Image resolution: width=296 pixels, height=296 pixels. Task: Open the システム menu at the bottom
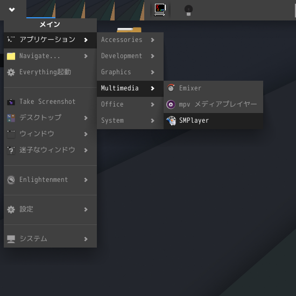[50, 239]
